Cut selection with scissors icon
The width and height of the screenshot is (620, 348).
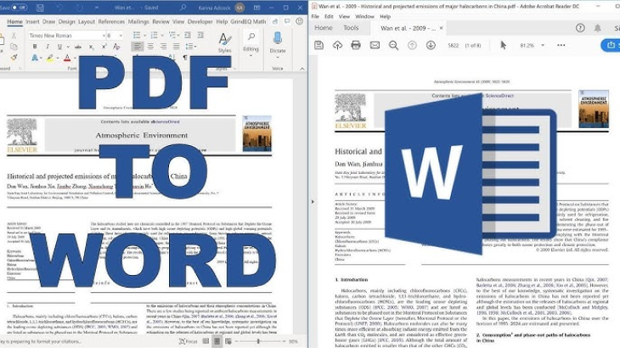coord(14,36)
